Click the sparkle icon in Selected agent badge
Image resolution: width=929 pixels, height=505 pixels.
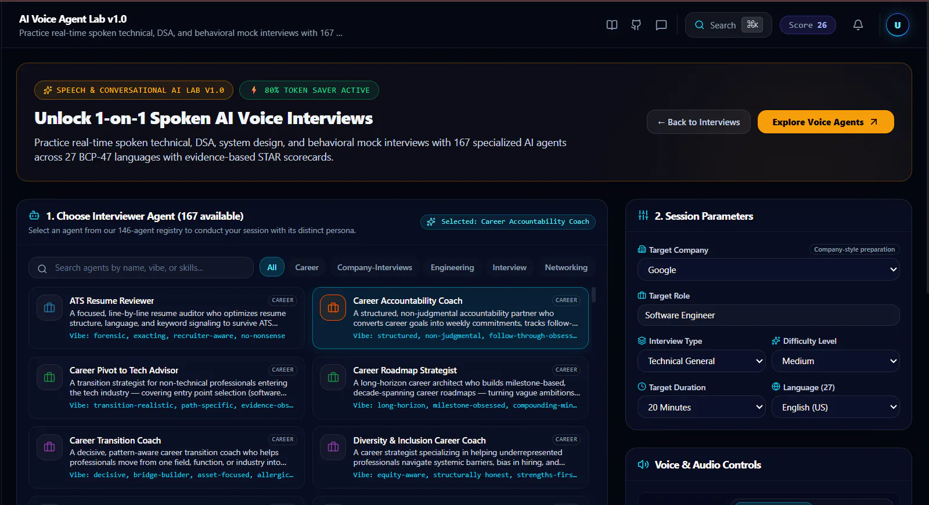(431, 221)
